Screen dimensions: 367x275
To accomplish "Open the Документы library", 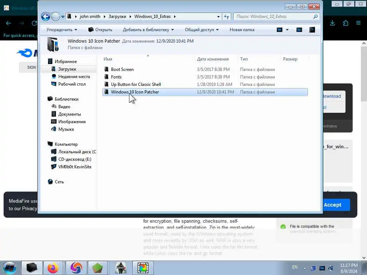I will tap(69, 114).
